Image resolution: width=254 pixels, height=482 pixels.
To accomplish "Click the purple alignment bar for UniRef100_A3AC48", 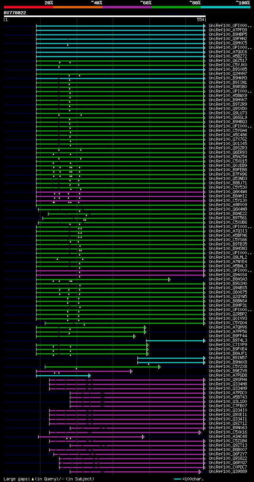I will 91,437.
